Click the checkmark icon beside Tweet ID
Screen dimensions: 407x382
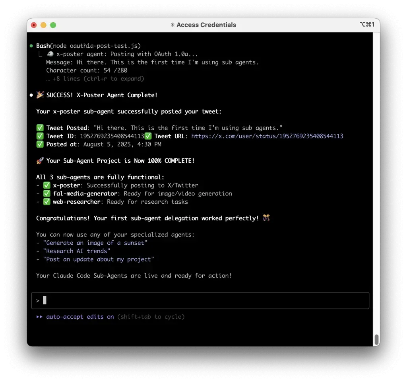pyautogui.click(x=40, y=136)
